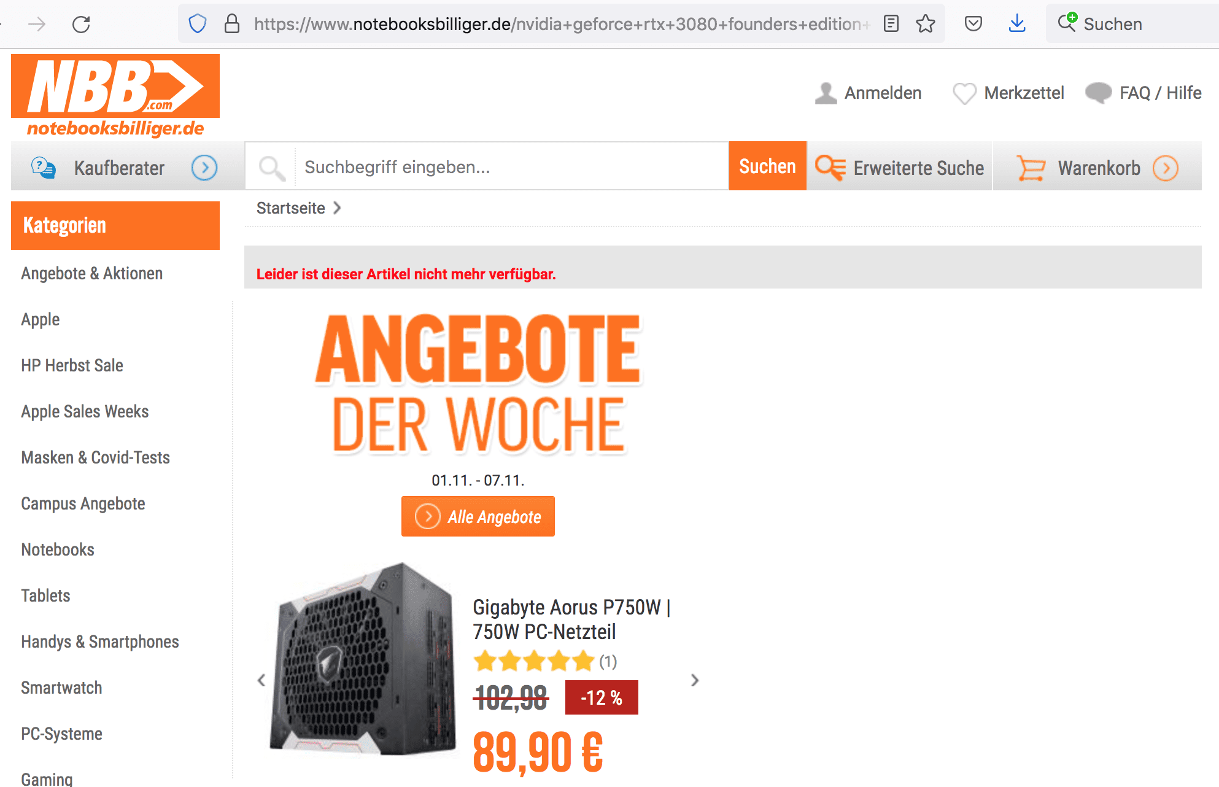Open the Warenkorb arrow circle
The image size is (1219, 787).
1166,168
